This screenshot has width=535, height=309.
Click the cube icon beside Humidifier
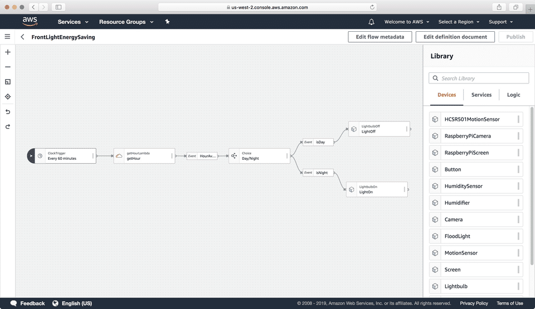435,203
